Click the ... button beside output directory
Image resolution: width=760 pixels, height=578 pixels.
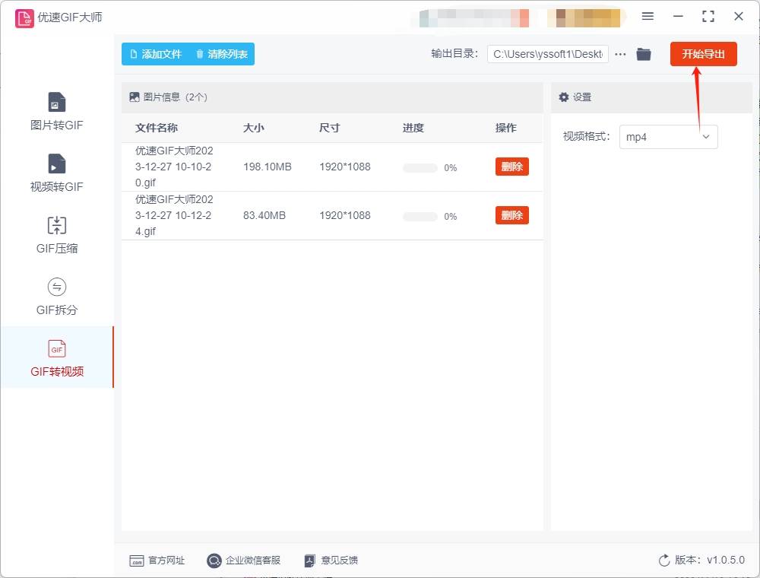tap(620, 54)
